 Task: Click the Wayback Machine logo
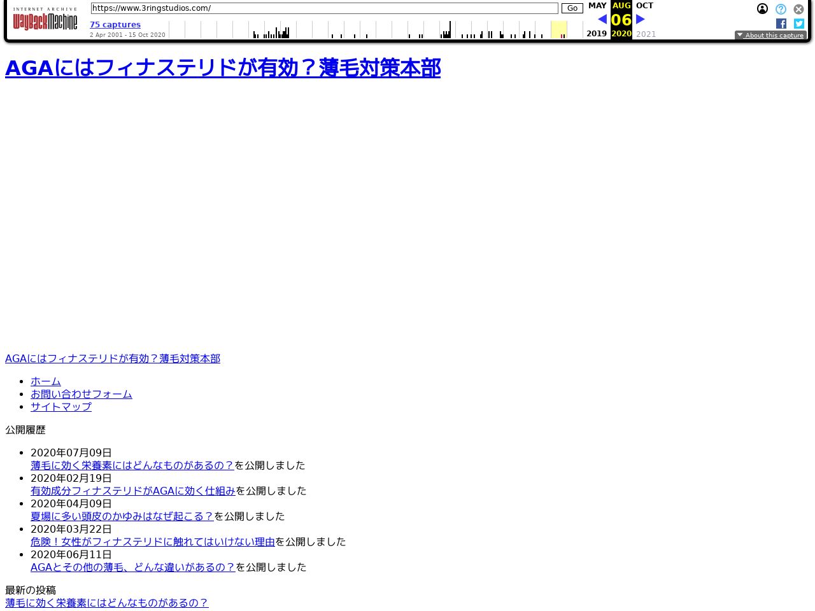pyautogui.click(x=45, y=20)
